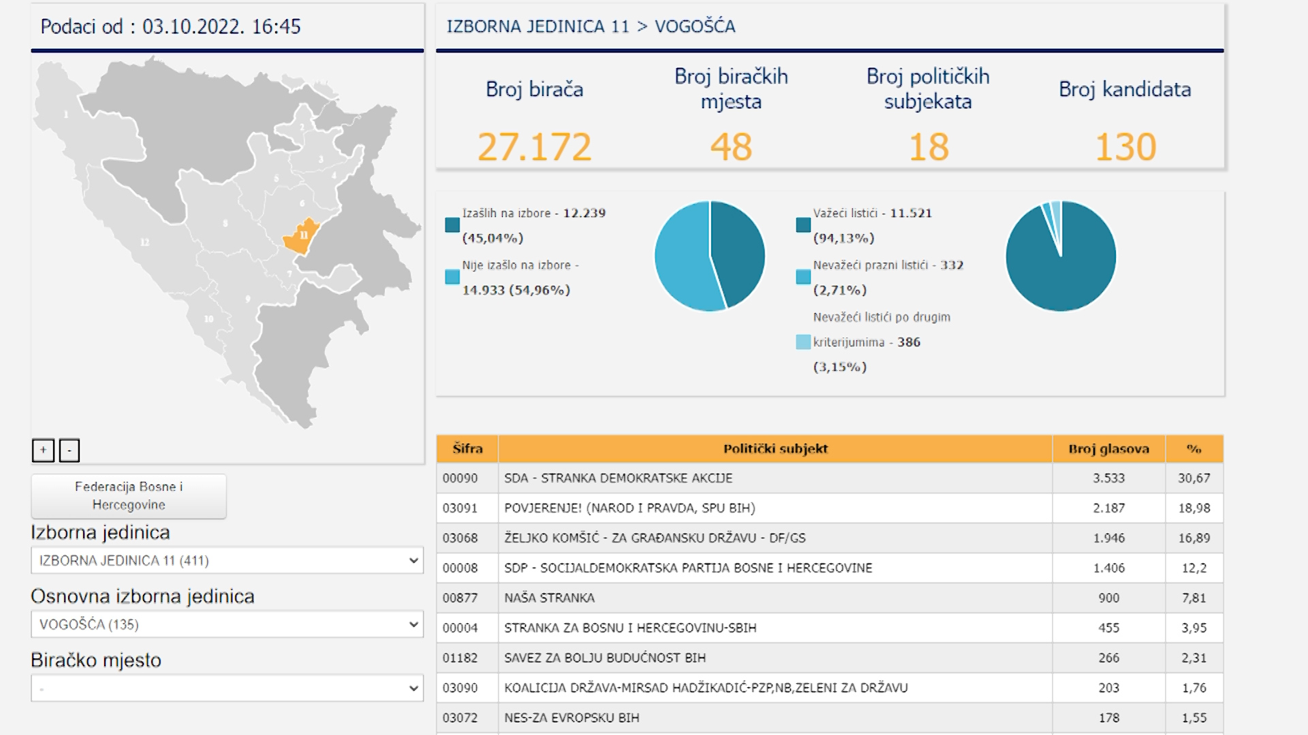
Task: Click the voter turnout pie chart
Action: [x=709, y=256]
